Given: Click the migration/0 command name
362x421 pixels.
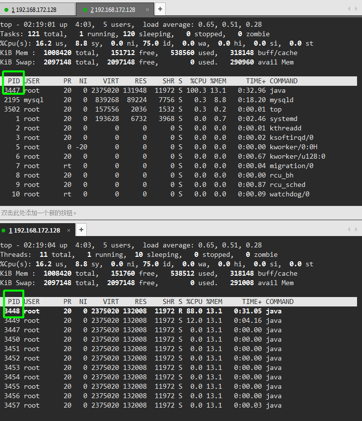Looking at the screenshot, I should 292,166.
